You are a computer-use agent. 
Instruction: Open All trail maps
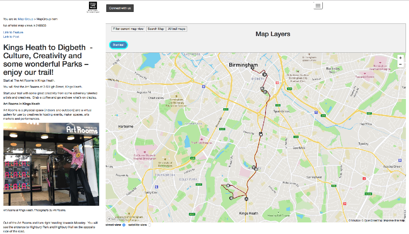[177, 29]
